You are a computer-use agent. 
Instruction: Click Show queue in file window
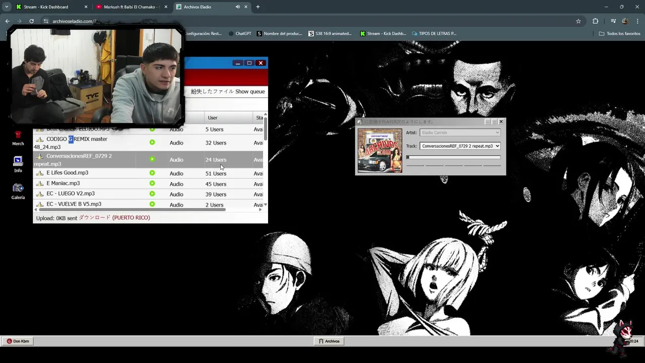pos(250,92)
